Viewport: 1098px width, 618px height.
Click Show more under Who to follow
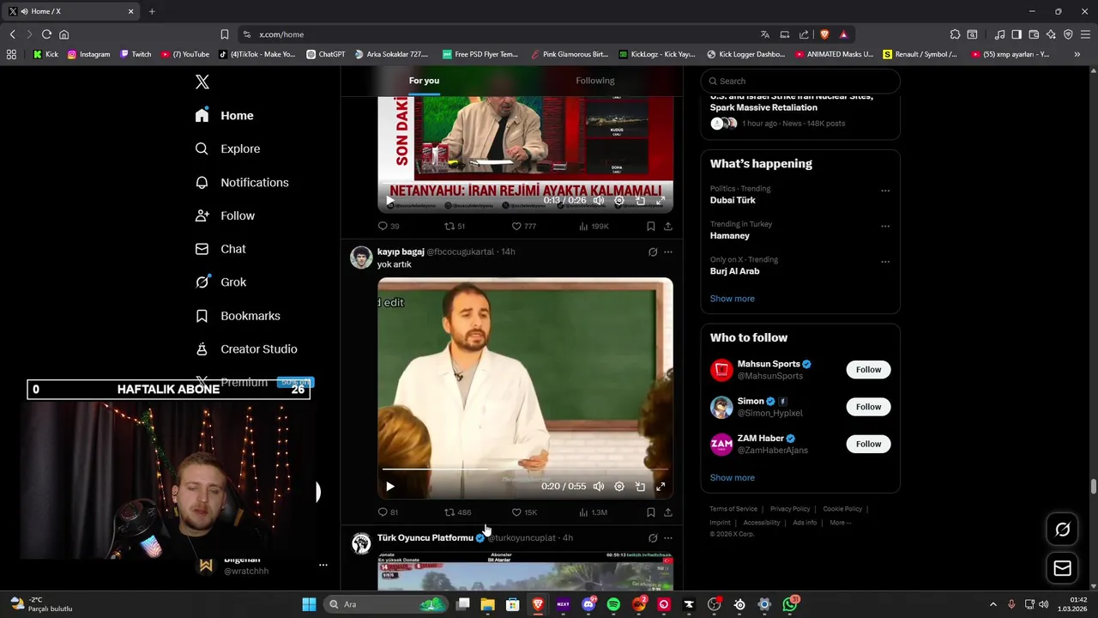[733, 478]
